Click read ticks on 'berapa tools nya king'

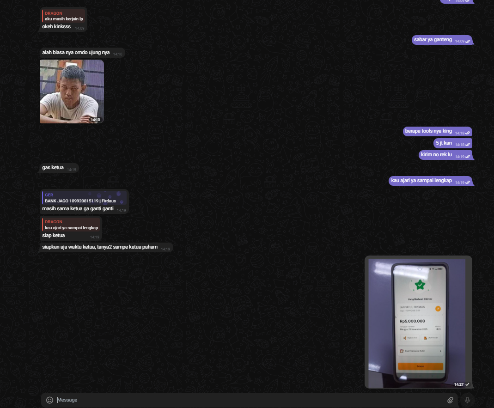tap(467, 133)
